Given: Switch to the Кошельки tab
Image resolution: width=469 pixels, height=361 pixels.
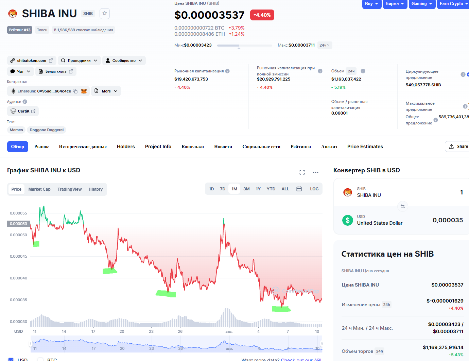Looking at the screenshot, I should tap(193, 147).
